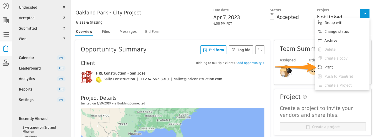The height and width of the screenshot is (137, 375).
Task: Select Group with... menu option
Action: coord(335,23)
